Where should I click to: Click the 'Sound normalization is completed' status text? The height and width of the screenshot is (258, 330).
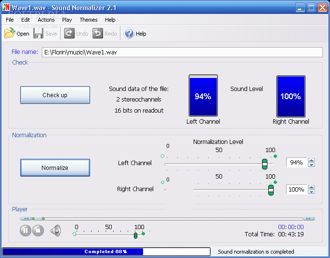(256, 252)
